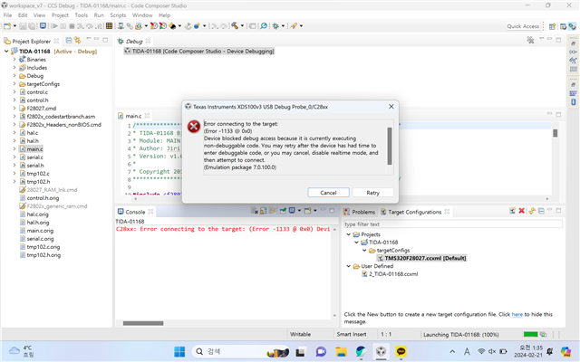
Task: Open the Project menu
Action: click(x=60, y=15)
